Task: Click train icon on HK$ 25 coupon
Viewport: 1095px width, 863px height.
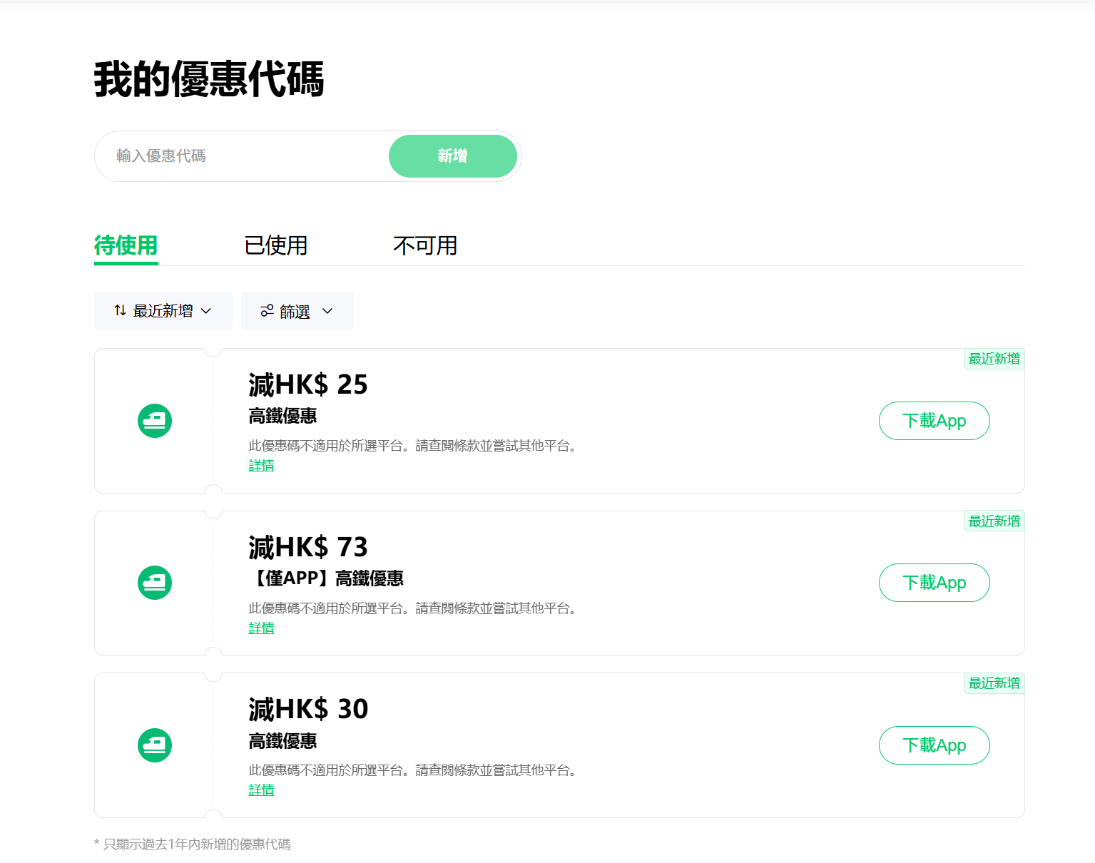Action: click(155, 421)
